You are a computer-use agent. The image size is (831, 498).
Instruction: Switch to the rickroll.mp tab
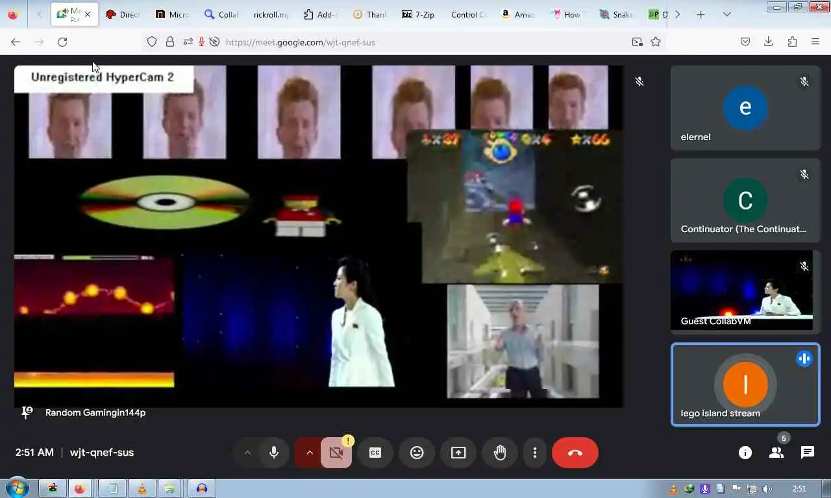point(271,14)
